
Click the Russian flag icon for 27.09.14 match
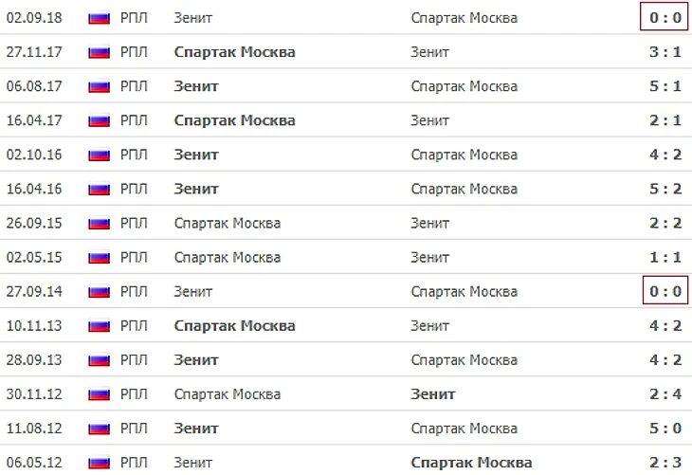tap(99, 292)
